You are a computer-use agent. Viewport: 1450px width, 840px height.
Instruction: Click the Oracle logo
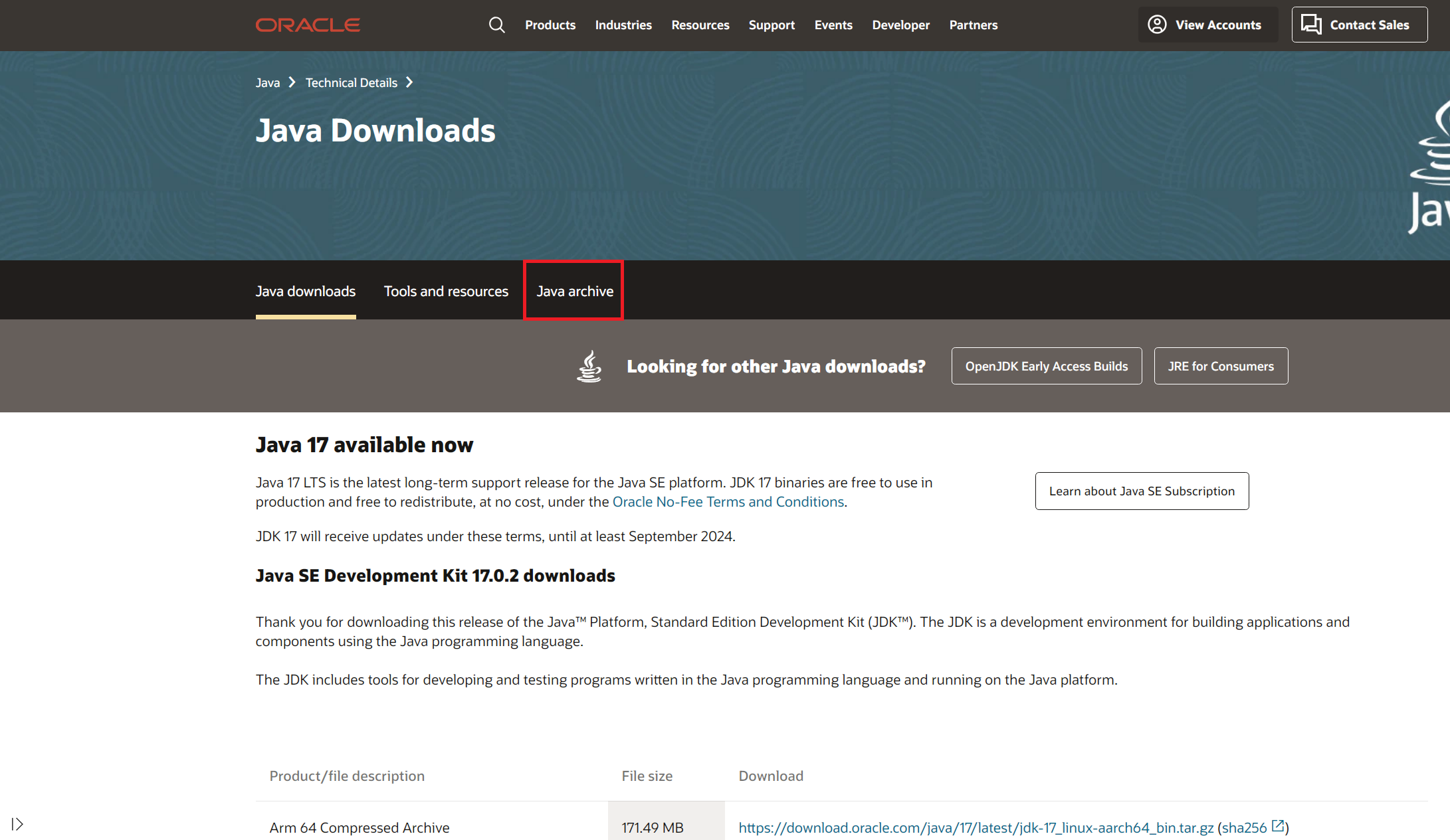[x=308, y=25]
